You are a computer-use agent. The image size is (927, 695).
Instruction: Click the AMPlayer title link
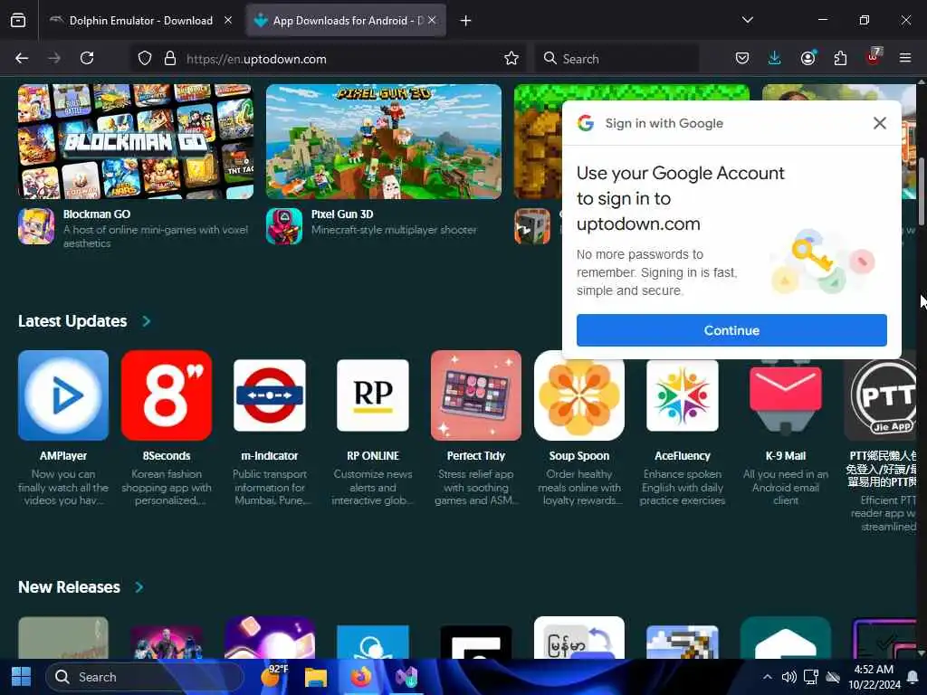point(63,456)
